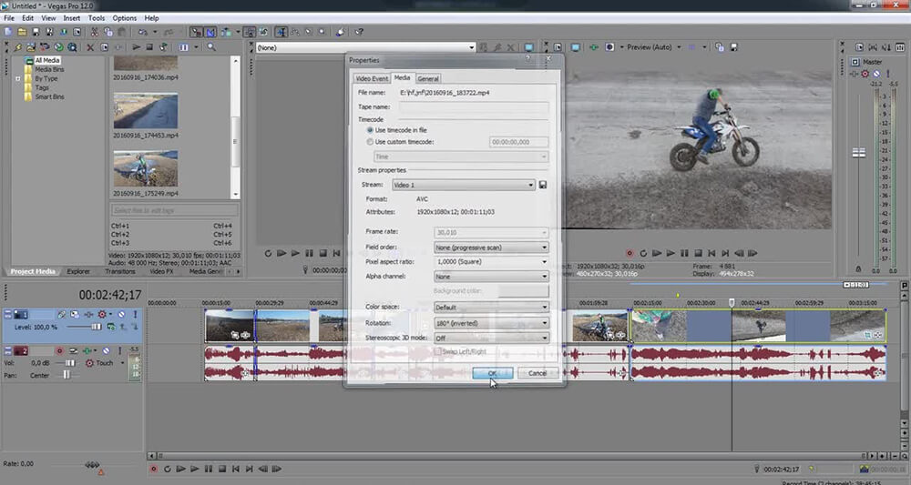Screen dimensions: 911x485
Task: Click the What's This help icon
Action: [x=359, y=32]
